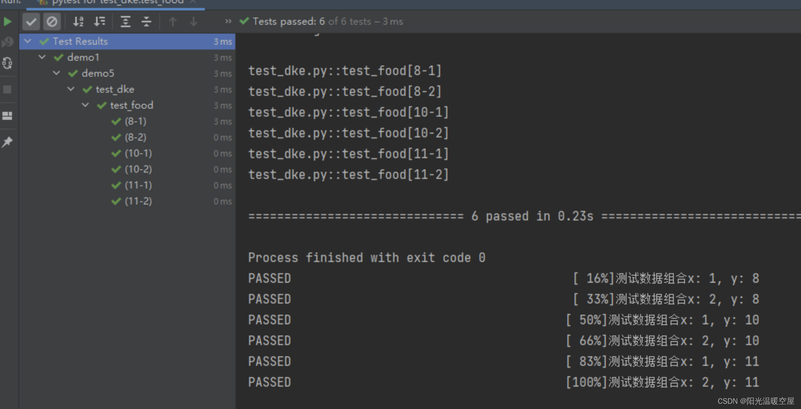801x409 pixels.
Task: Click the PASSED line showing 83%
Action: pyautogui.click(x=503, y=361)
